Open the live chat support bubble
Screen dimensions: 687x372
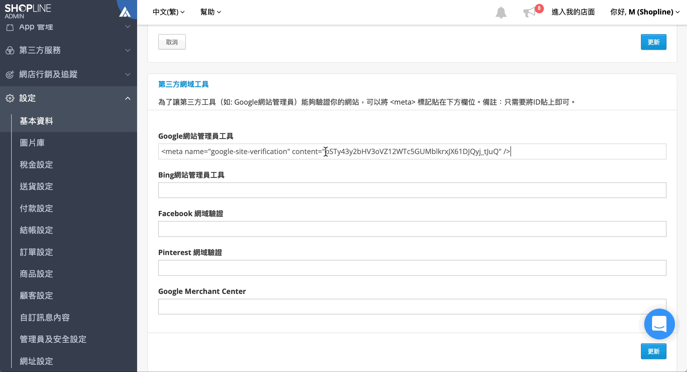tap(659, 324)
